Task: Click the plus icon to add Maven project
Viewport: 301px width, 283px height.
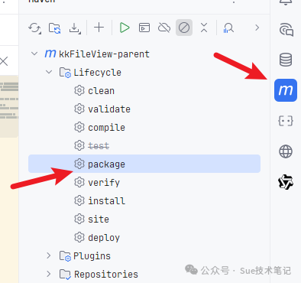Action: point(99,28)
